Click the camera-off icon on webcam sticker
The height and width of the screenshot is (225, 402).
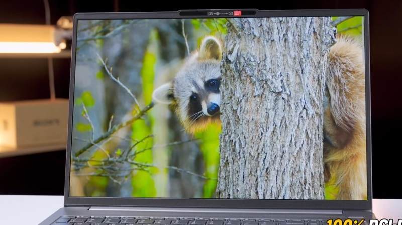pos(211,13)
